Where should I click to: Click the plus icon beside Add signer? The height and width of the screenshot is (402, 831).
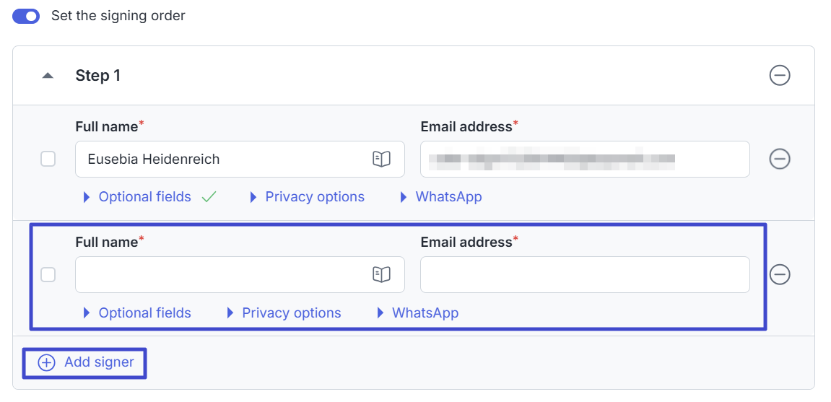click(x=46, y=363)
